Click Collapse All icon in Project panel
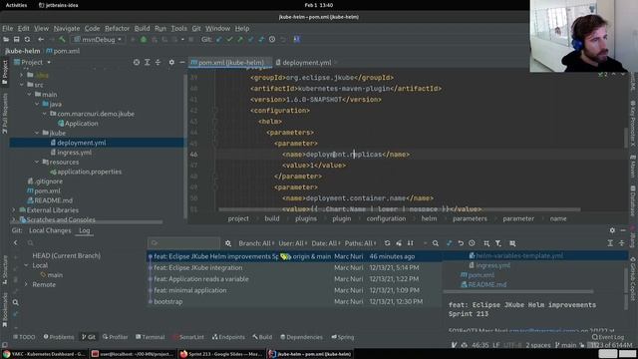 (x=158, y=62)
